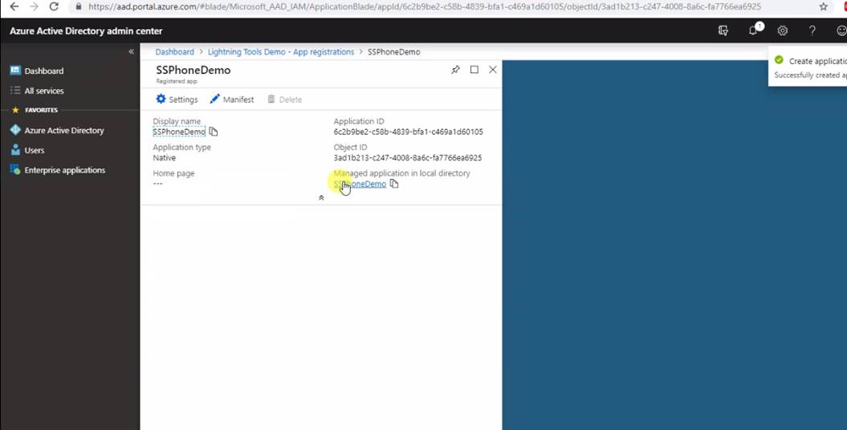Collapse the essentials section chevron
The width and height of the screenshot is (847, 430).
[321, 198]
